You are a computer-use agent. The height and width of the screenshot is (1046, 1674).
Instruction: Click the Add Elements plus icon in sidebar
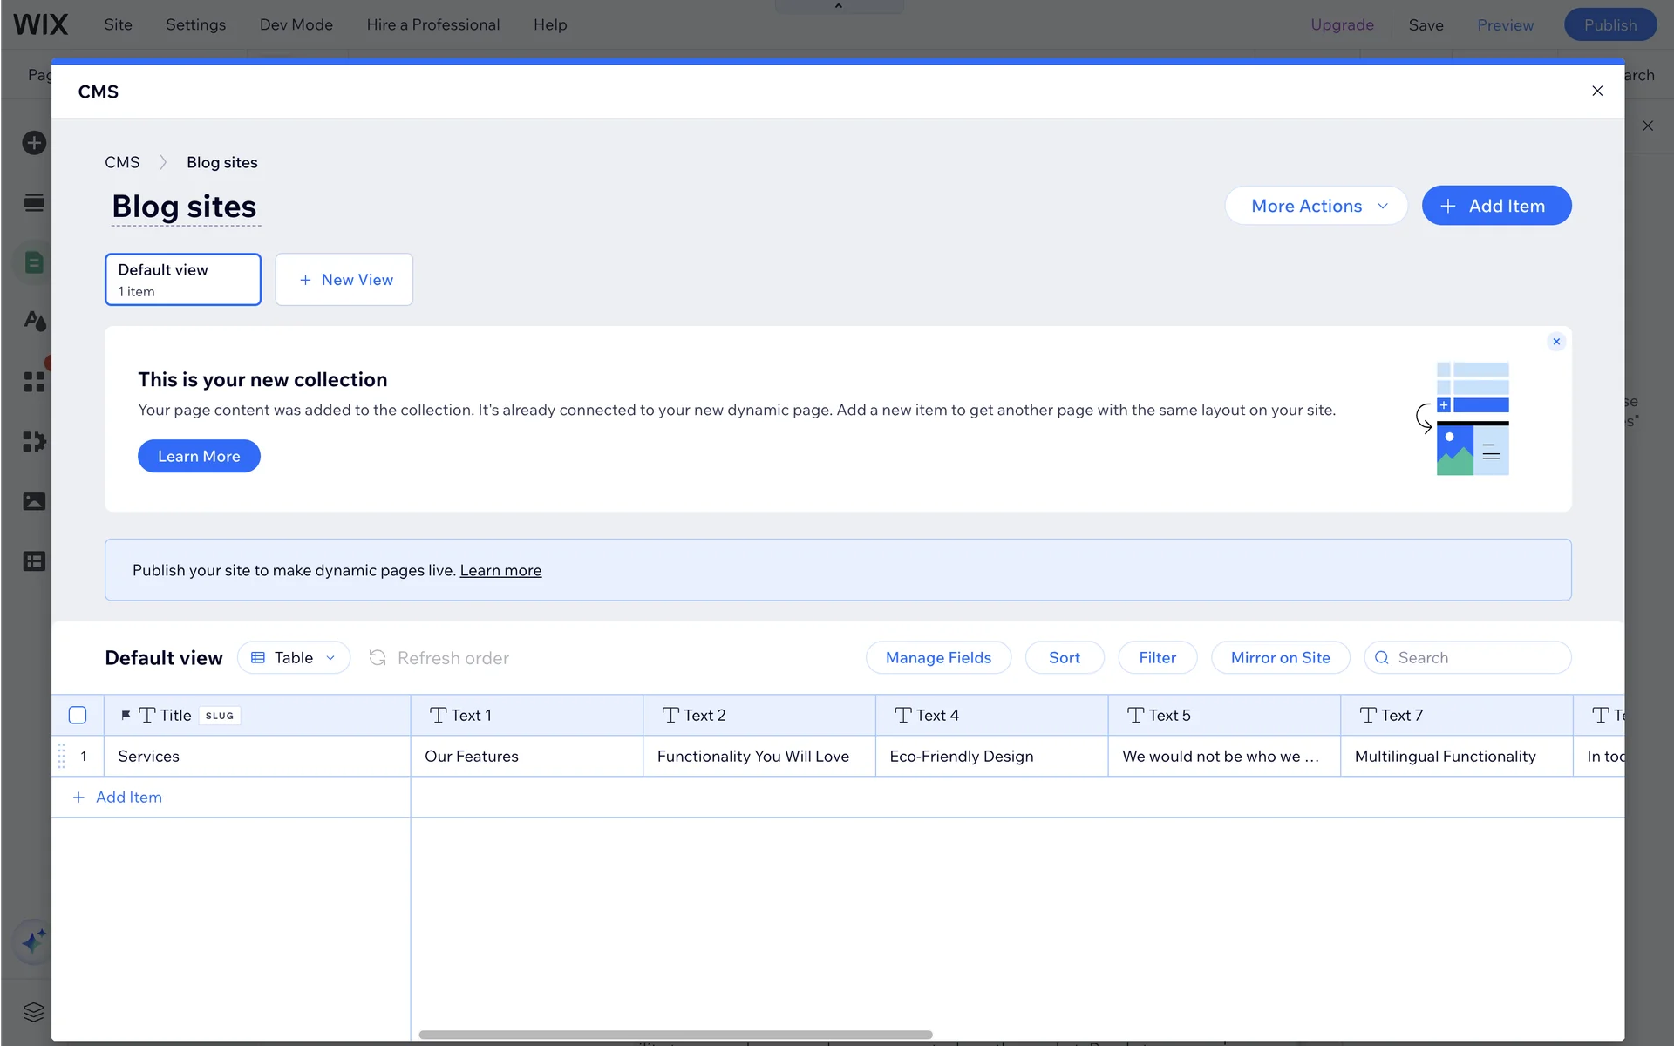34,143
